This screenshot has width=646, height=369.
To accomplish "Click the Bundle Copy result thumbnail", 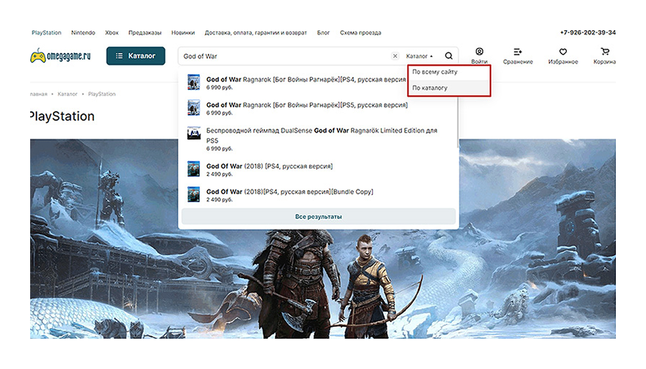I will 193,194.
